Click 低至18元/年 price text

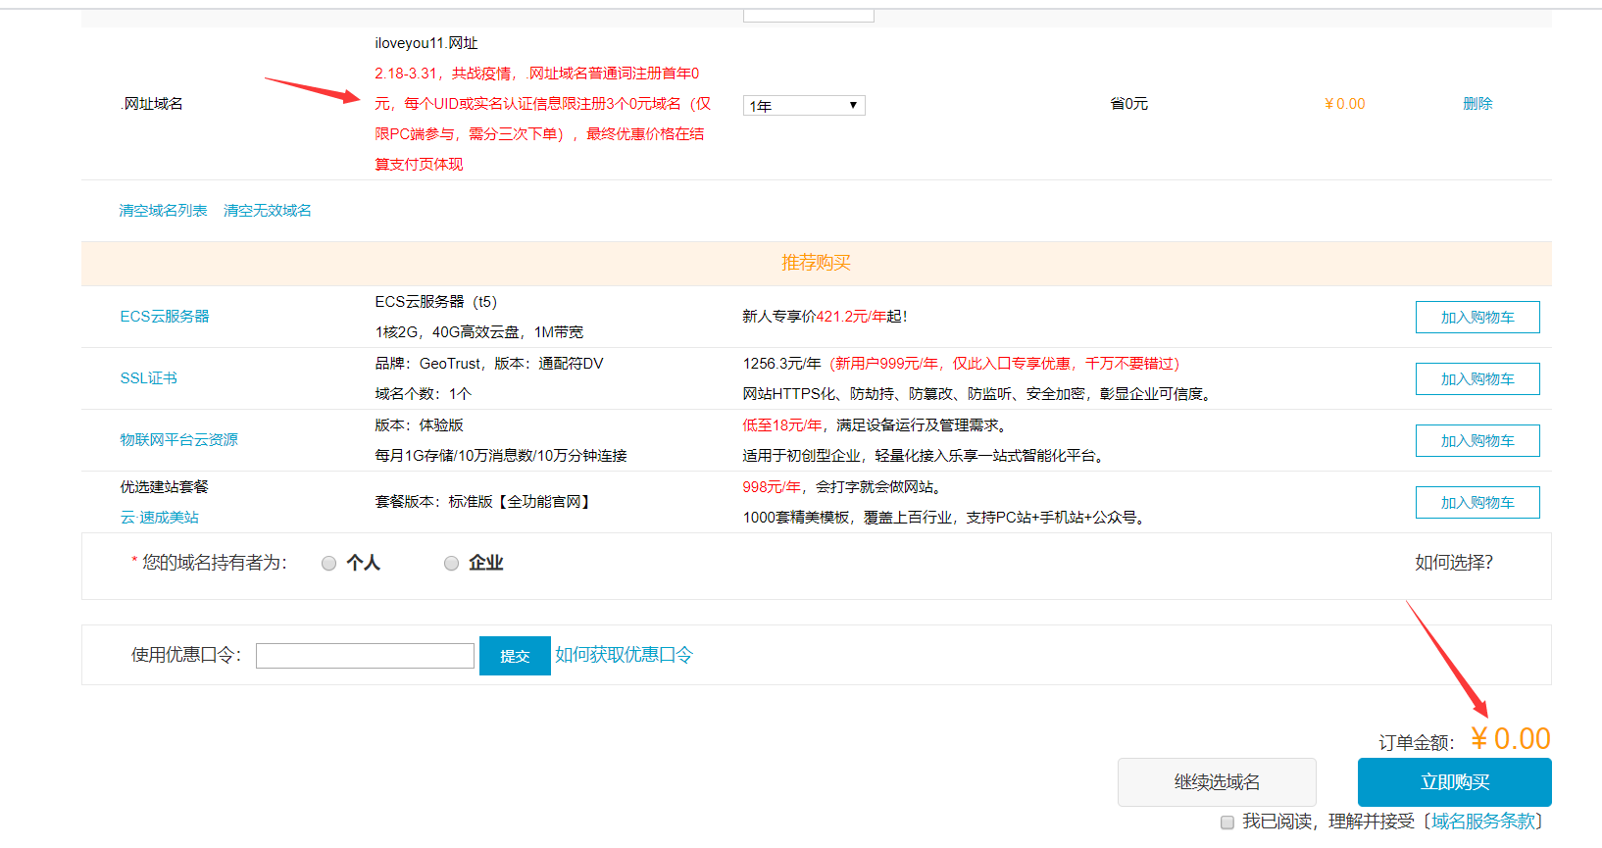pyautogui.click(x=782, y=425)
